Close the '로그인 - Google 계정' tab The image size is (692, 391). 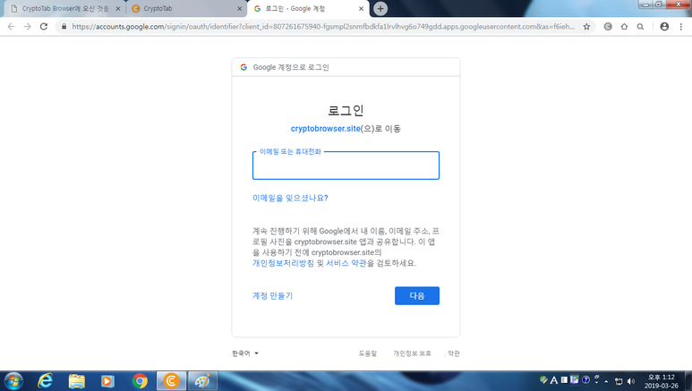pyautogui.click(x=361, y=8)
